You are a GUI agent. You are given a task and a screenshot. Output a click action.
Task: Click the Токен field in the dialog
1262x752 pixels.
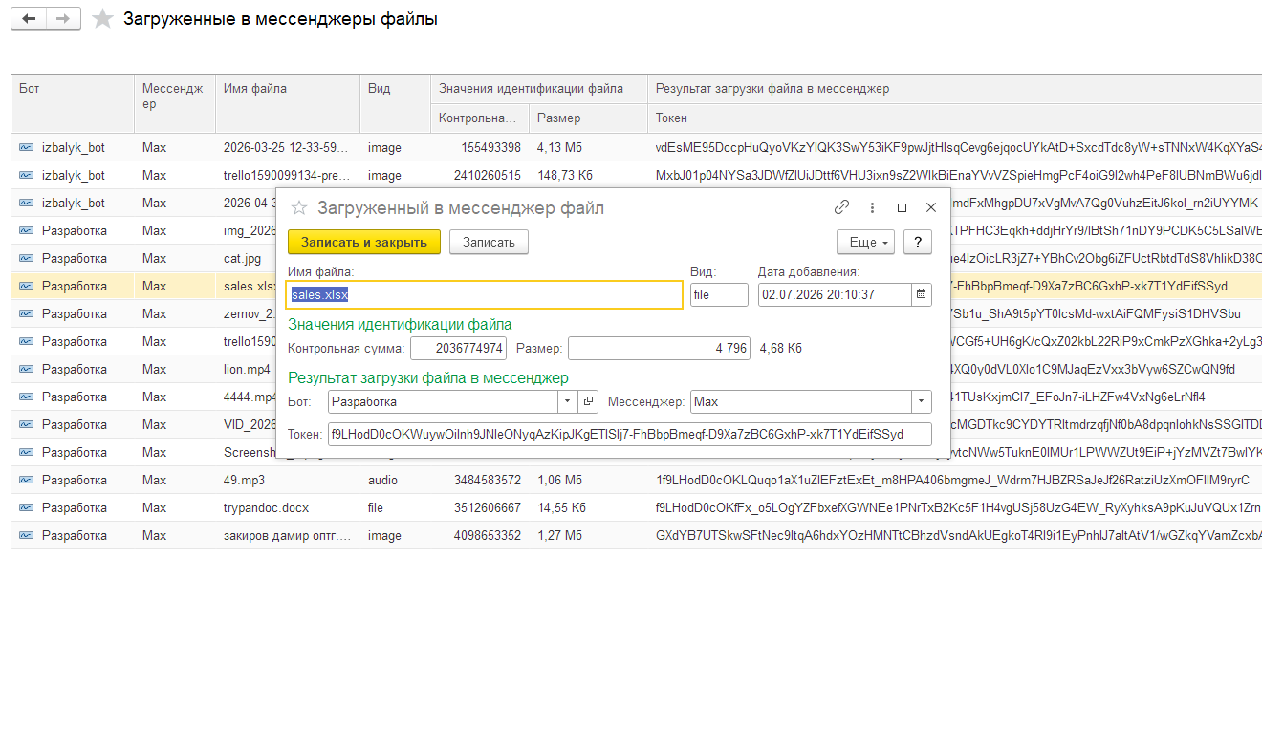click(629, 434)
